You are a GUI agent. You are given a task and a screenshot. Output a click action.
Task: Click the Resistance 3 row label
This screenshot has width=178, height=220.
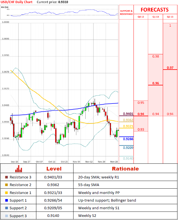click(x=20, y=177)
